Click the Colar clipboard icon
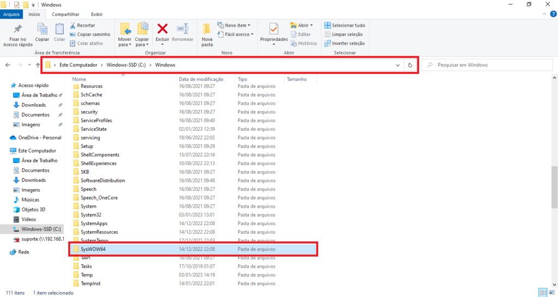 [59, 29]
